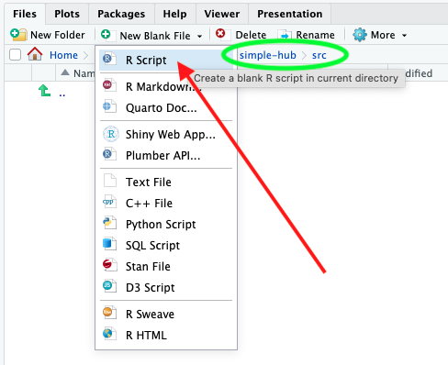Click the green go-up-directory arrow icon
Image resolution: width=448 pixels, height=365 pixels.
click(x=45, y=91)
